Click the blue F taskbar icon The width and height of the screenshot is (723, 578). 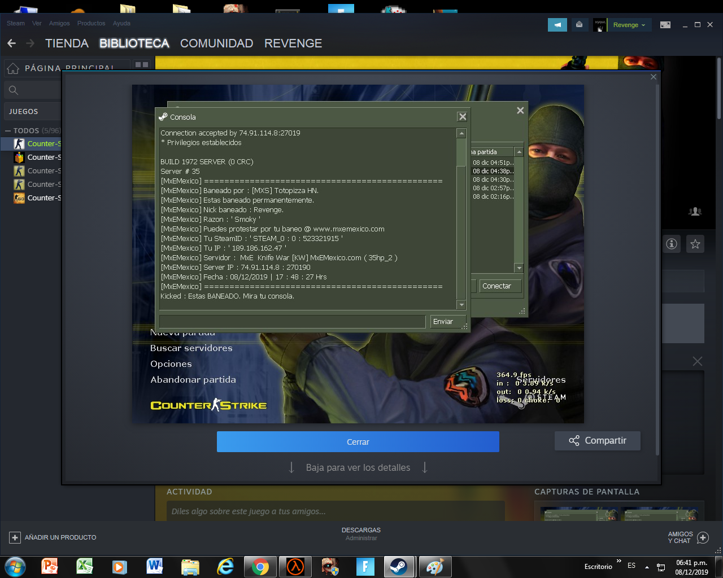pos(365,566)
